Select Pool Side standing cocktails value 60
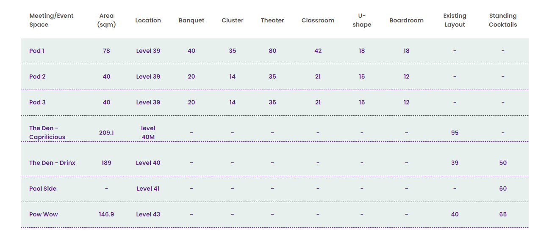The image size is (549, 246). 503,189
